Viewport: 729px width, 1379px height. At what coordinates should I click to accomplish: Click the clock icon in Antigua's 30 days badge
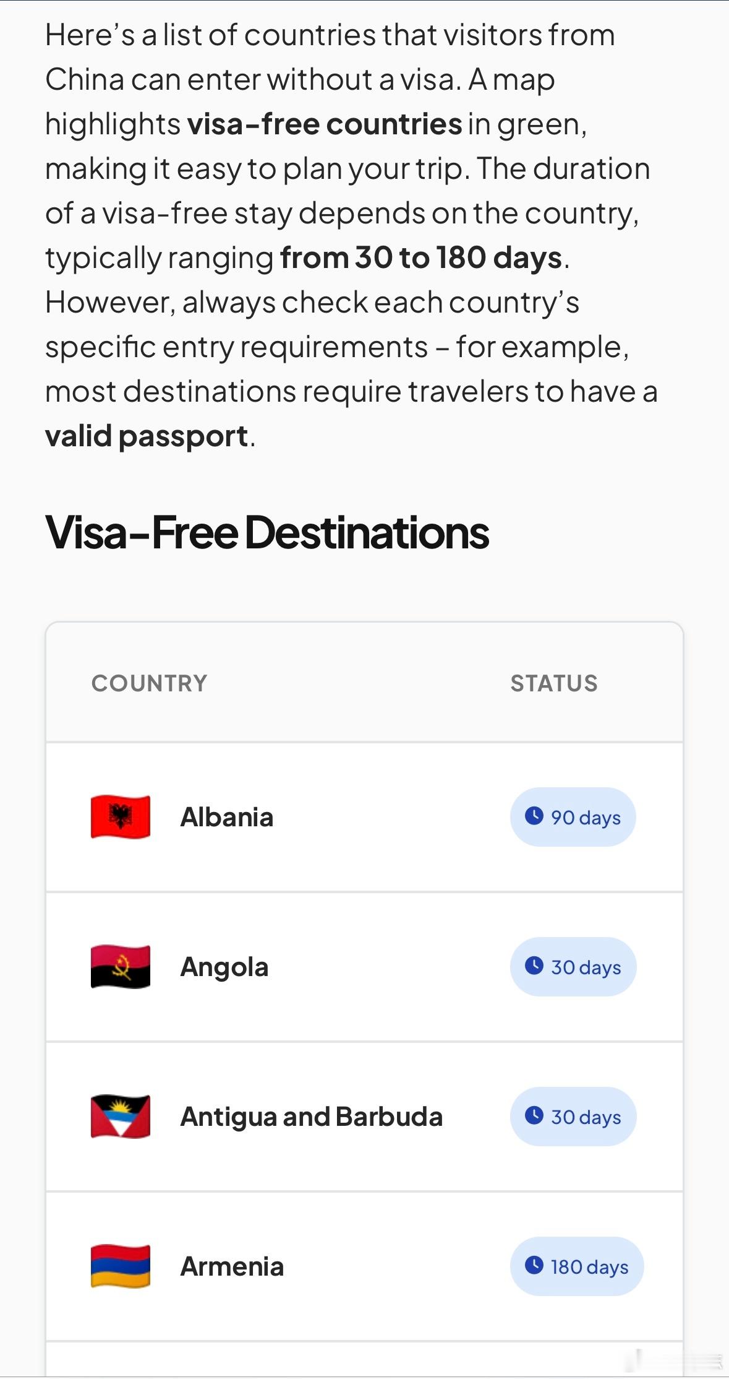[x=534, y=1115]
